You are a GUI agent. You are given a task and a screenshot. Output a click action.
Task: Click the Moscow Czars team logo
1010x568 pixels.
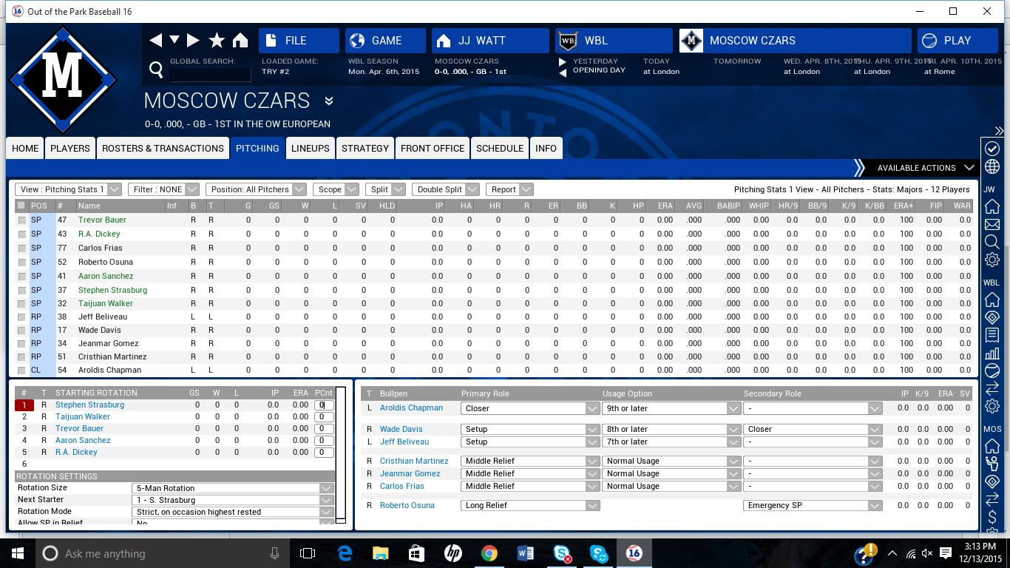click(63, 79)
